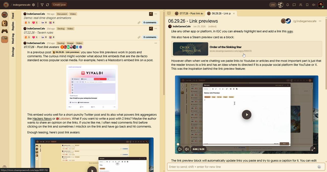Toggle the sound speaker icon in header
Image resolution: width=327 pixels, height=172 pixels.
coord(313,5)
